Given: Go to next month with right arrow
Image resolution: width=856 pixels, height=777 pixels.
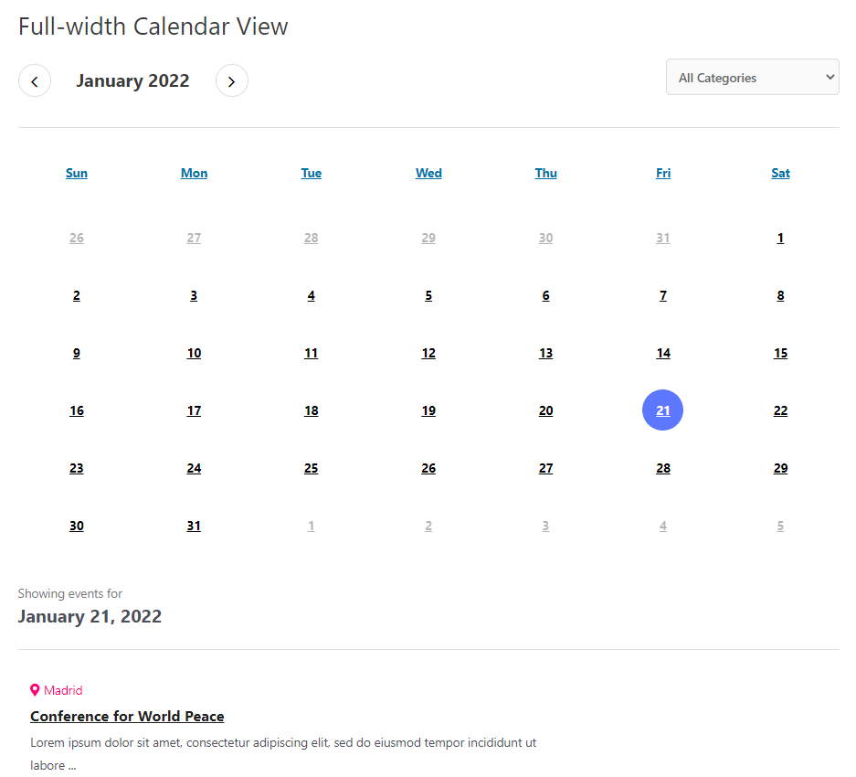Looking at the screenshot, I should tap(231, 80).
